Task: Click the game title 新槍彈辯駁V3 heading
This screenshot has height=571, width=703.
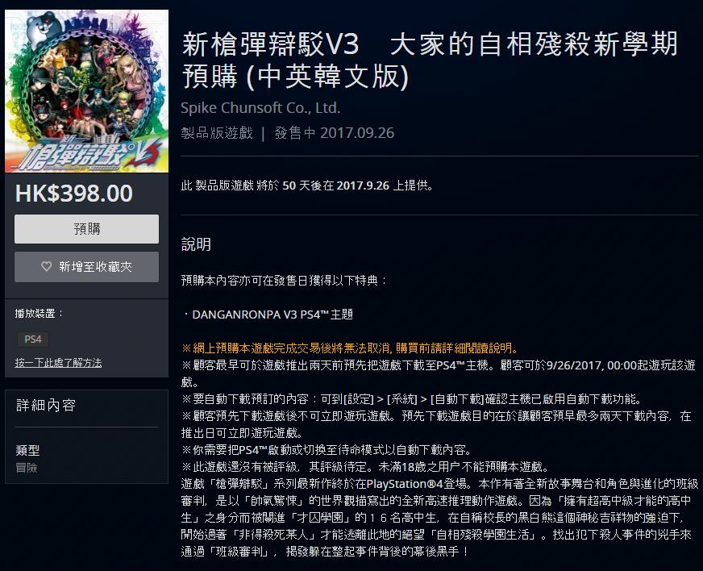Action: pyautogui.click(x=430, y=60)
